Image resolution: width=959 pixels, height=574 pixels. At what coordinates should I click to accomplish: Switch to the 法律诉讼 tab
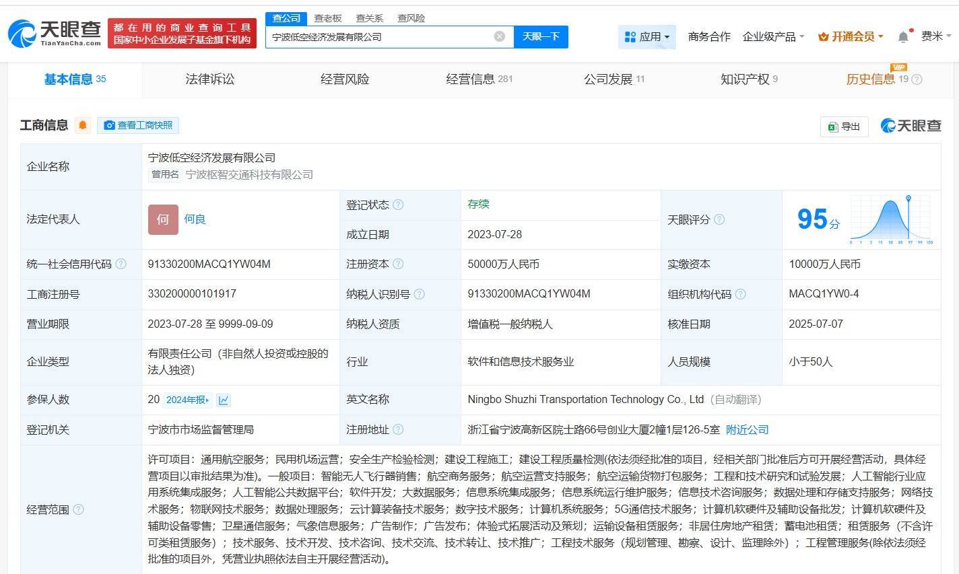[210, 79]
